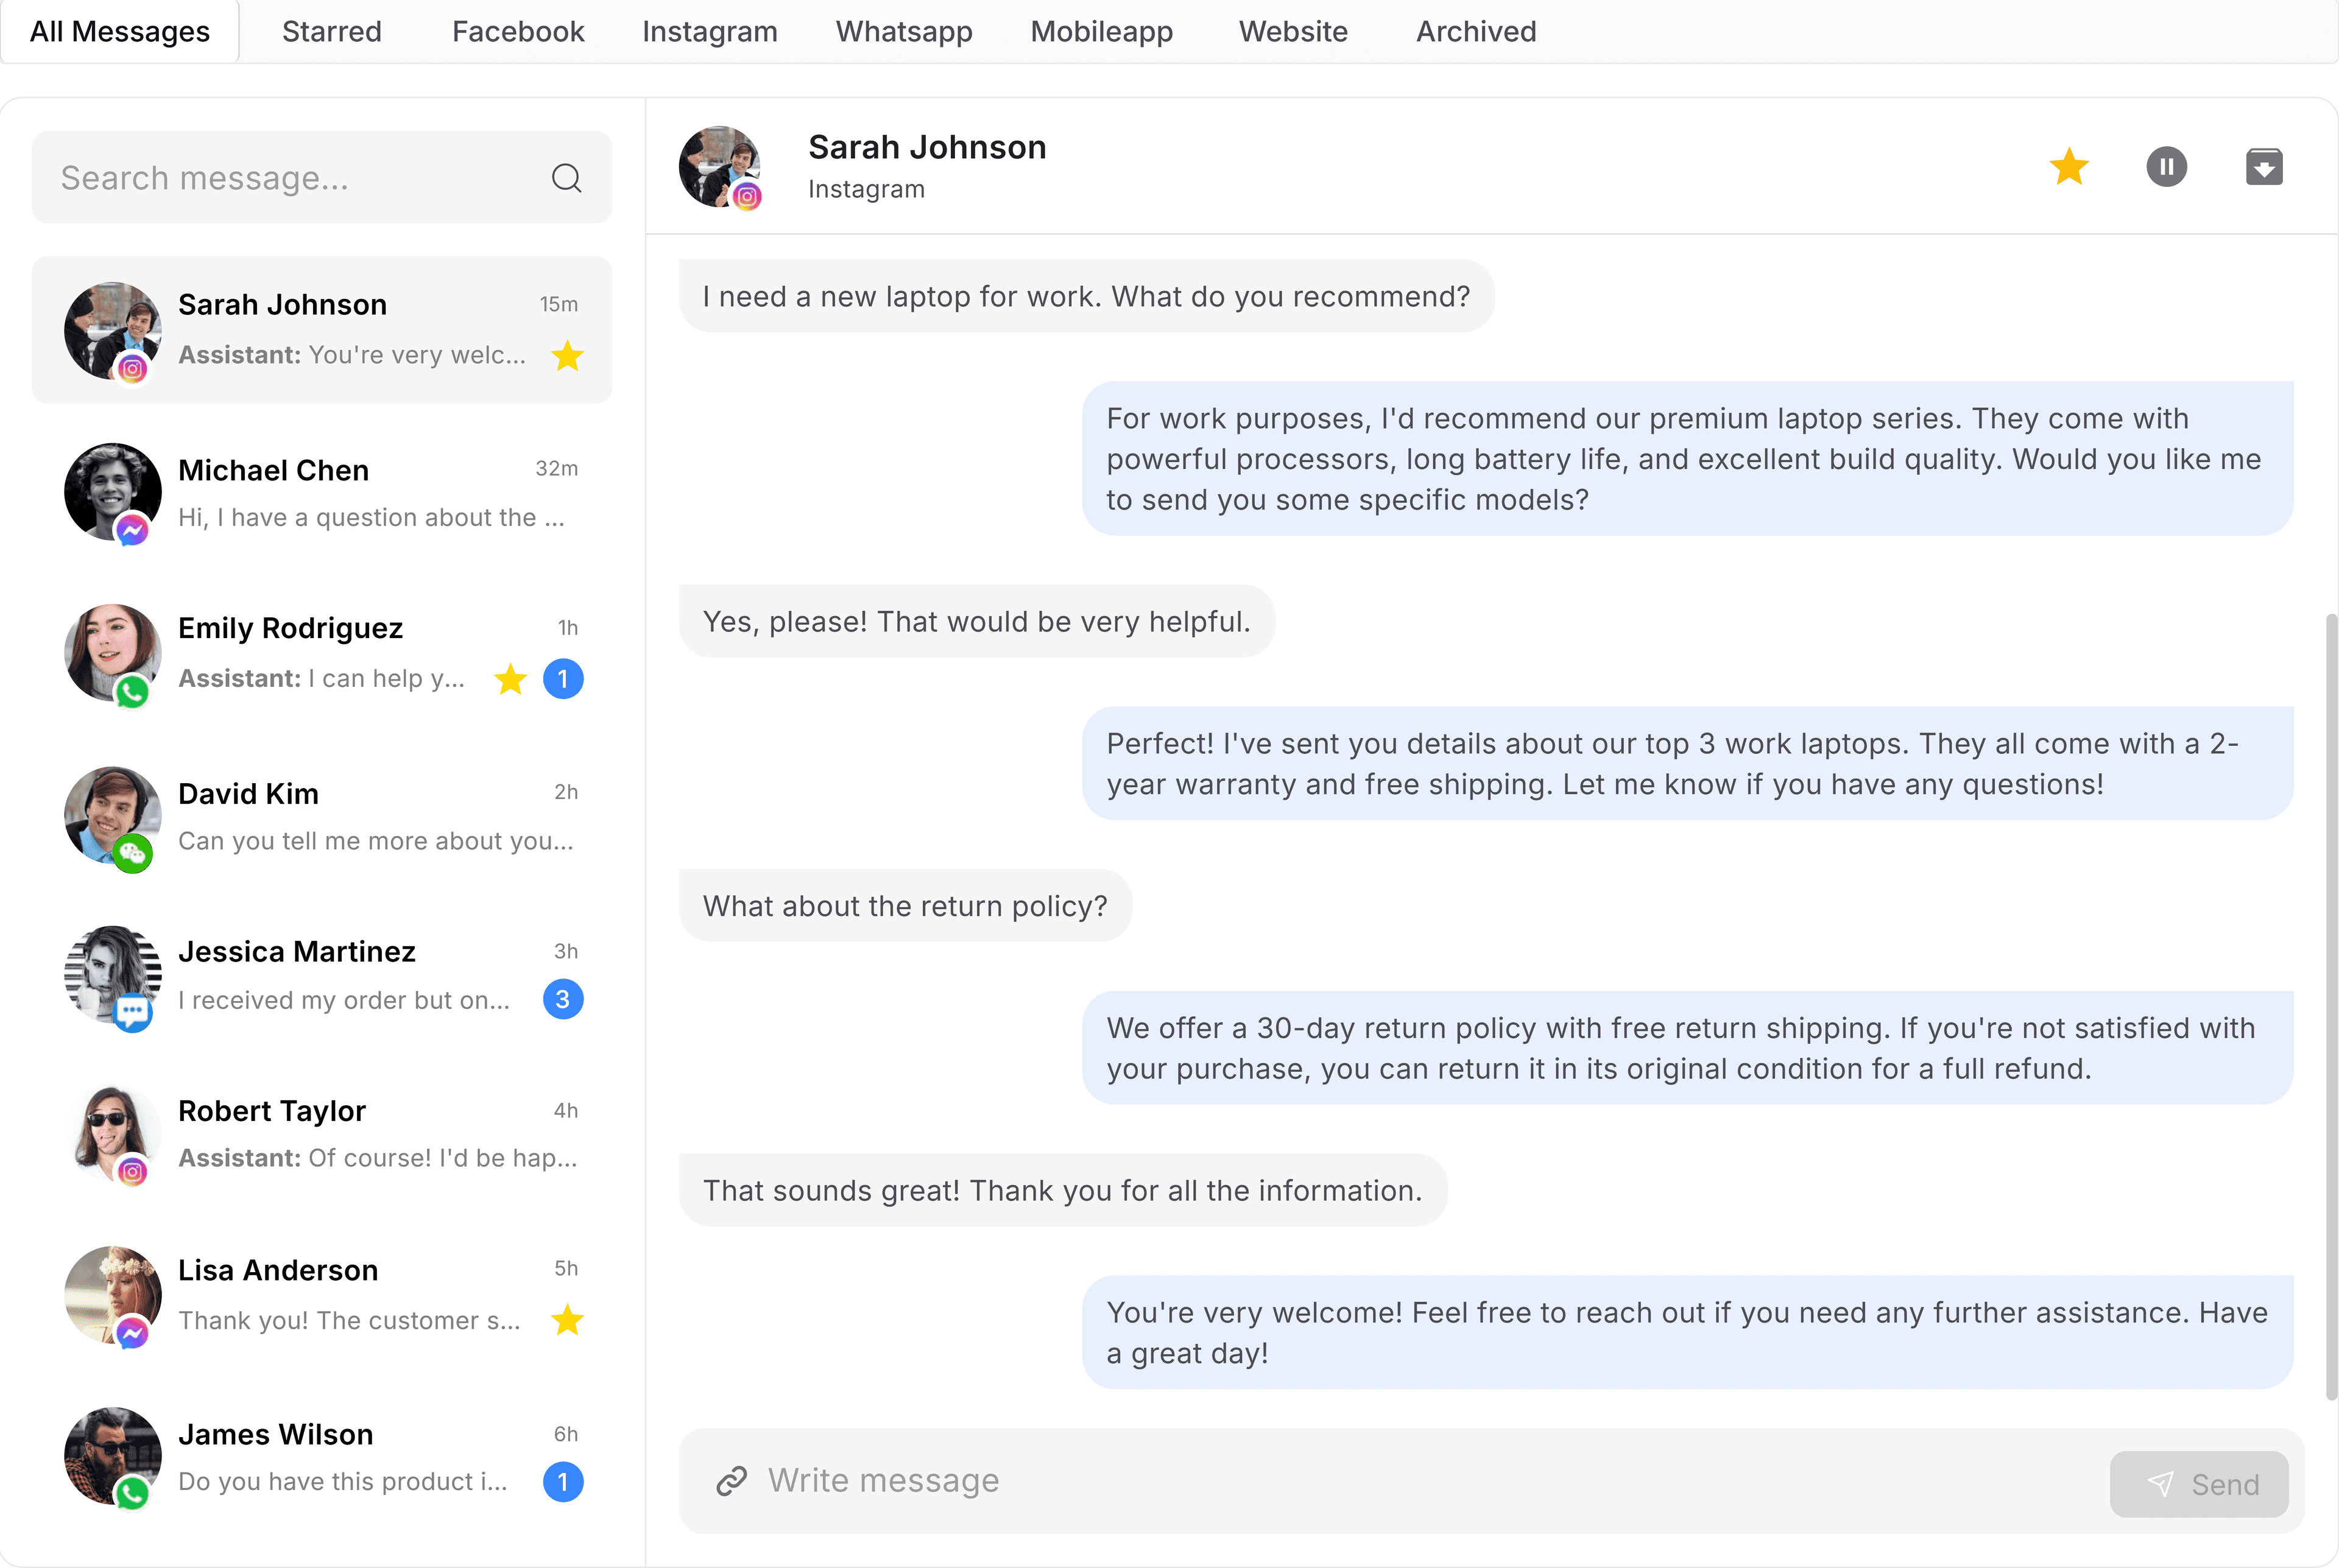Select the Starred messages filter
This screenshot has height=1568, width=2339.
click(x=331, y=31)
